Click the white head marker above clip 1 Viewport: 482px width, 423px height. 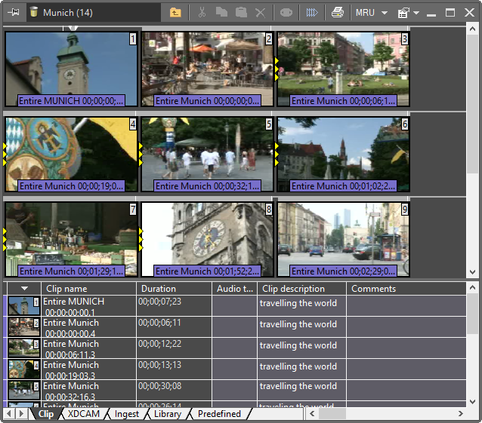(x=73, y=28)
